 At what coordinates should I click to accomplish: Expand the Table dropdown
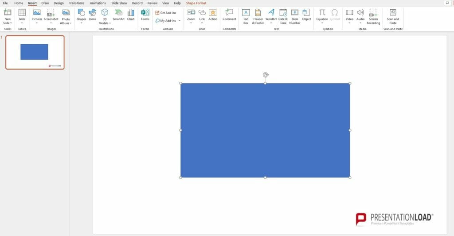click(22, 23)
